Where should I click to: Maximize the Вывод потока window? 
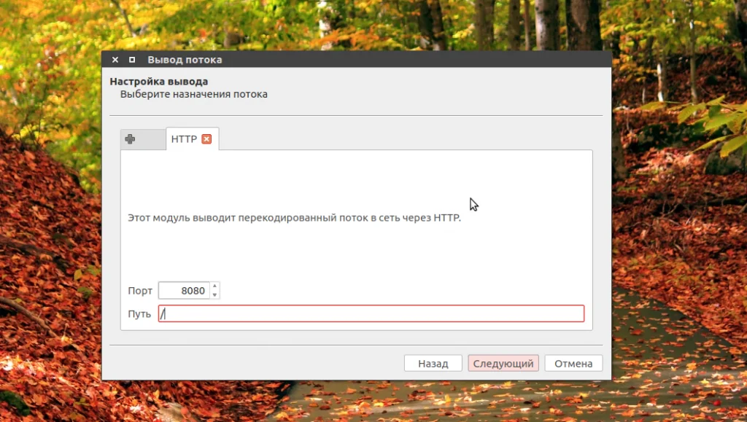pos(132,60)
